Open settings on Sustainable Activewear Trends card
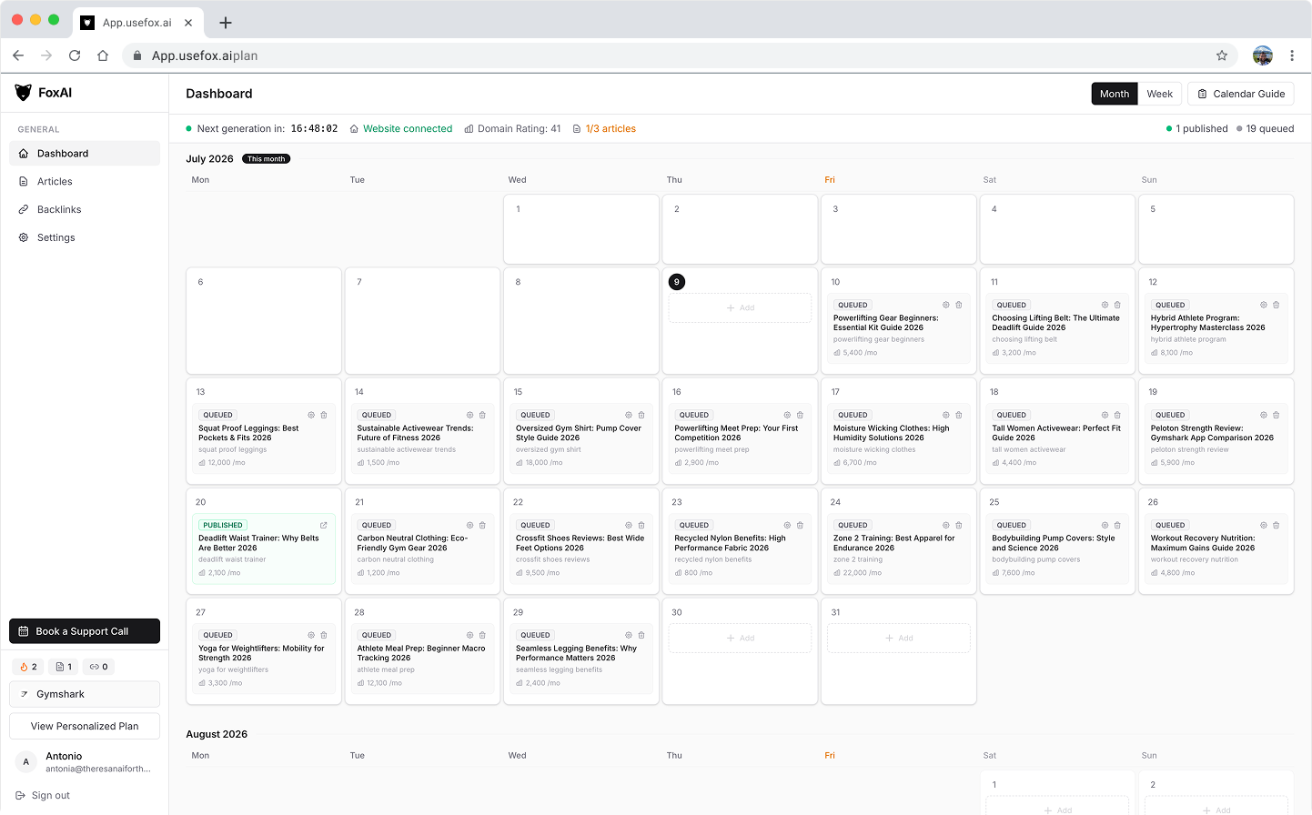Viewport: 1312px width, 815px height. [x=470, y=415]
